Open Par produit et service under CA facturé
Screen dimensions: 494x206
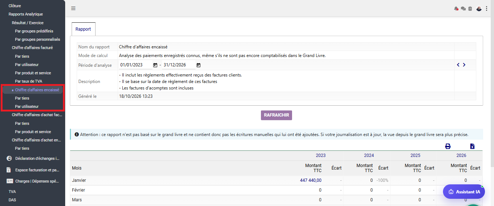33,73
